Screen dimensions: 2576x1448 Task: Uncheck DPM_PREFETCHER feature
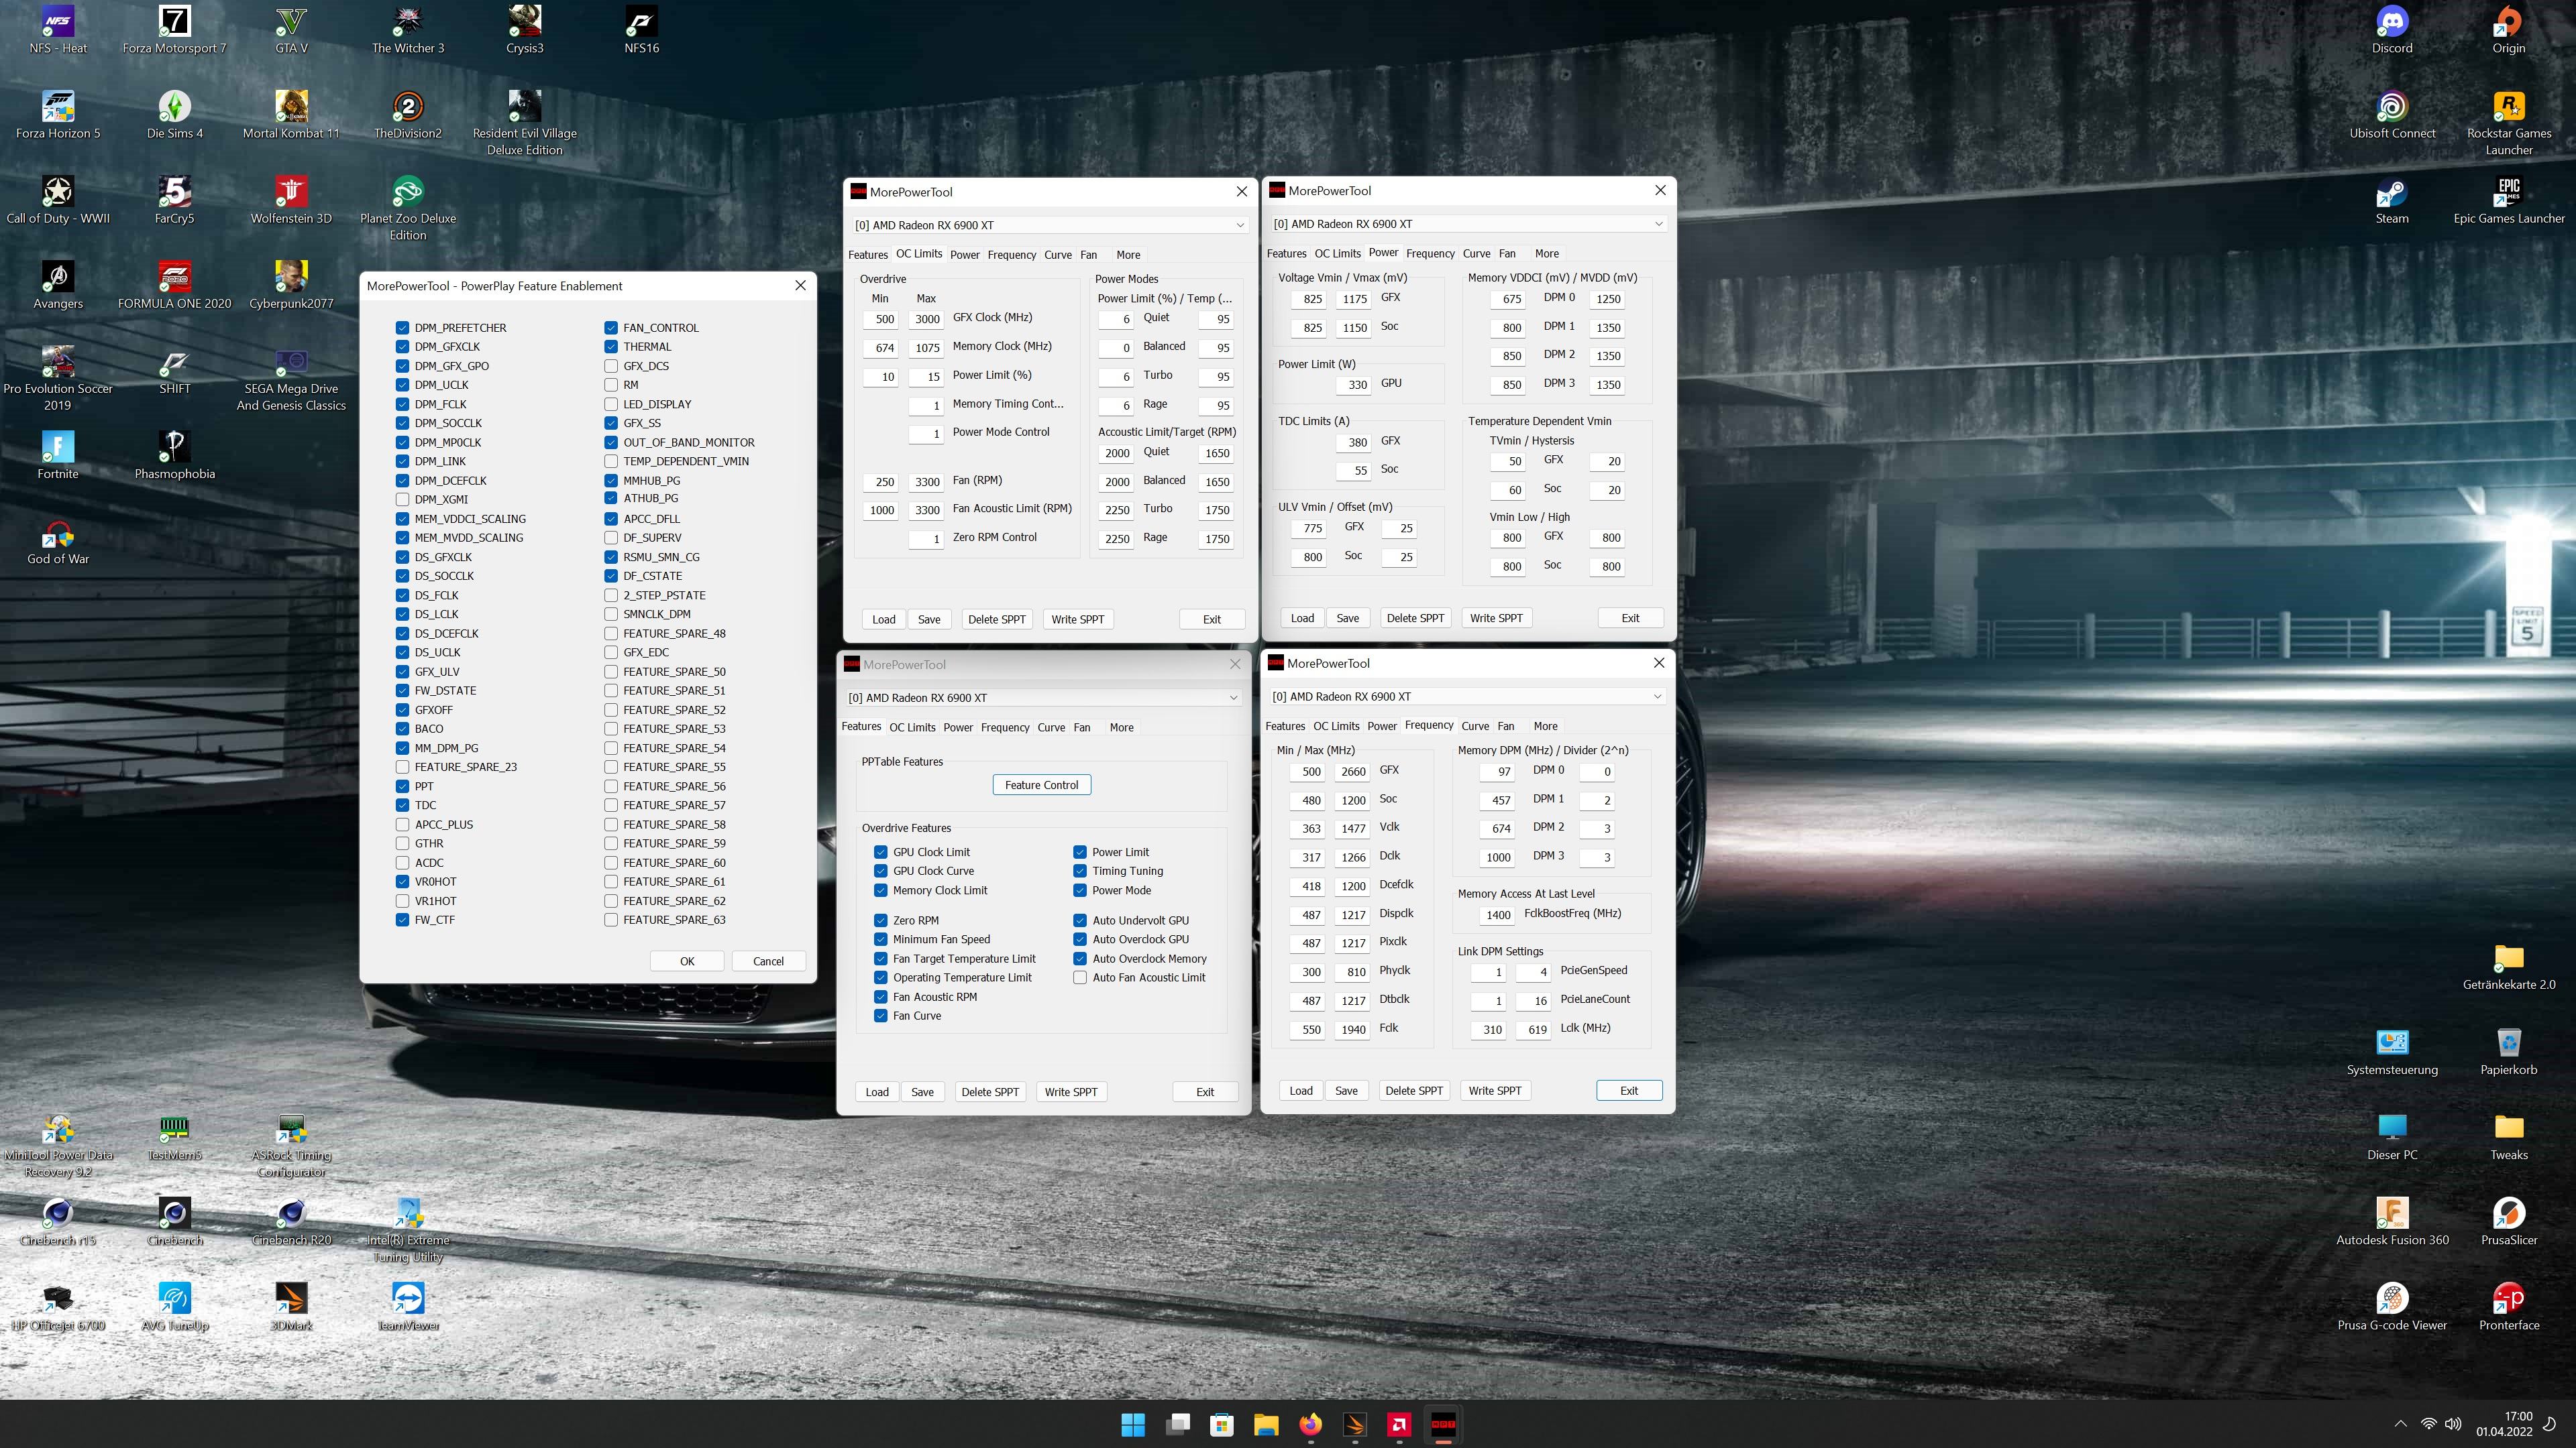pyautogui.click(x=402, y=328)
